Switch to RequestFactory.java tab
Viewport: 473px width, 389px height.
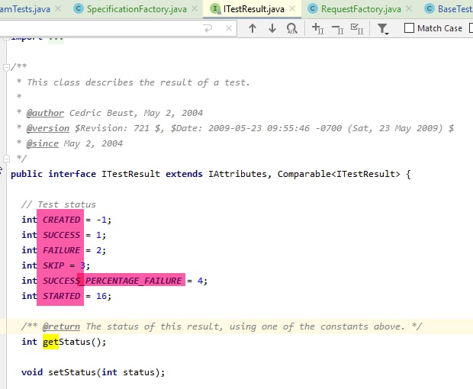361,9
